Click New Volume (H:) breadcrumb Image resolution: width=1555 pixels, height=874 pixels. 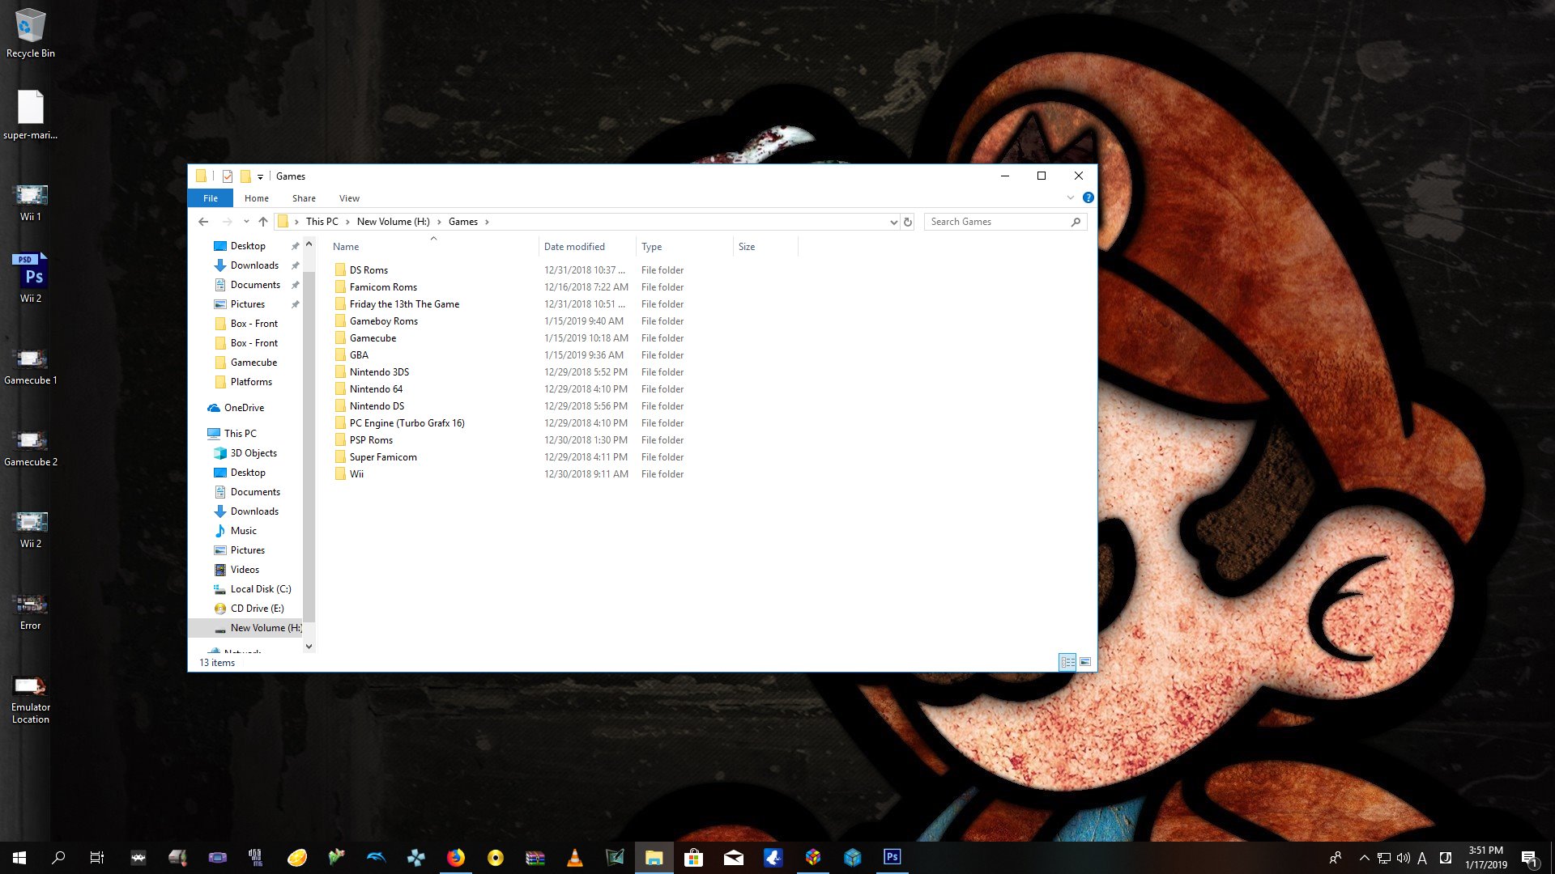point(394,222)
